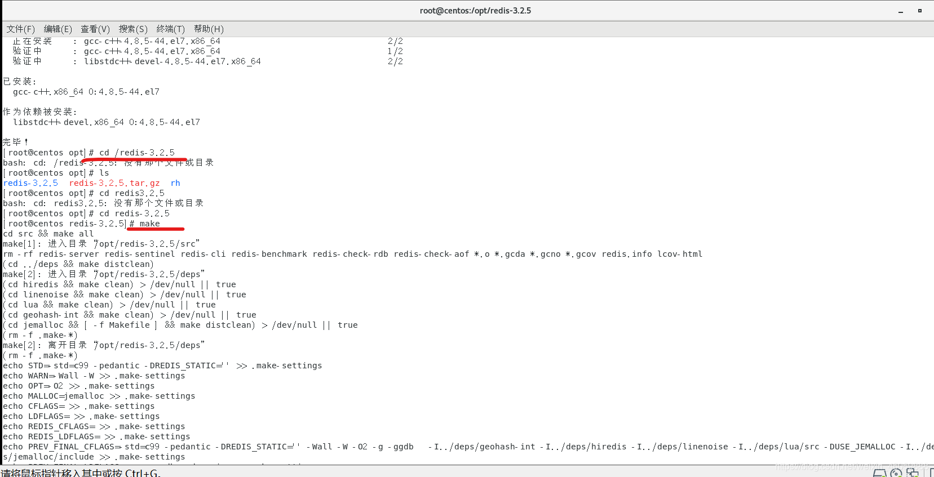Viewport: 934px width, 477px height.
Task: Click the red redis-3.2.5.tar.gz file name
Action: click(114, 183)
